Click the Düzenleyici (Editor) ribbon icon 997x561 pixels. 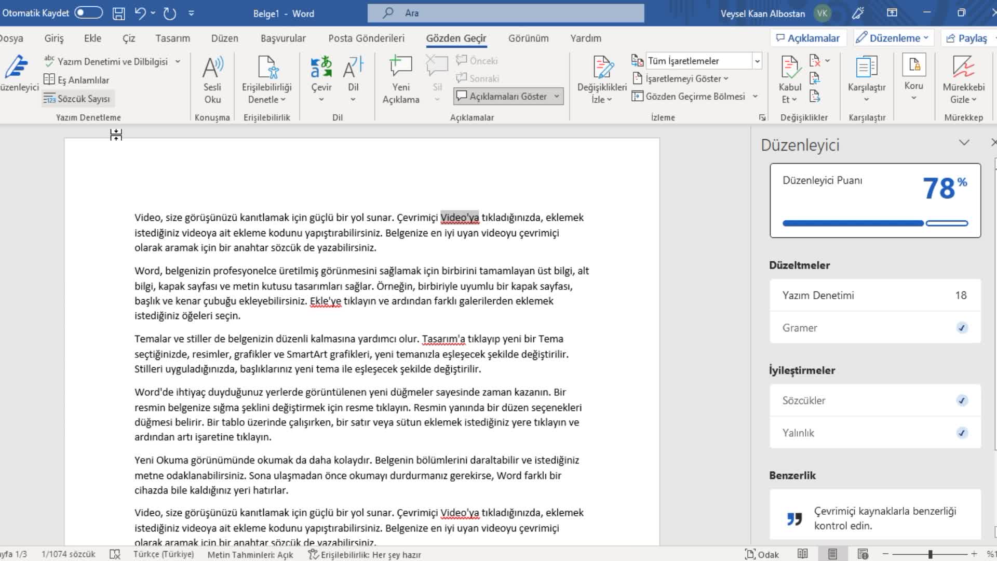click(18, 74)
